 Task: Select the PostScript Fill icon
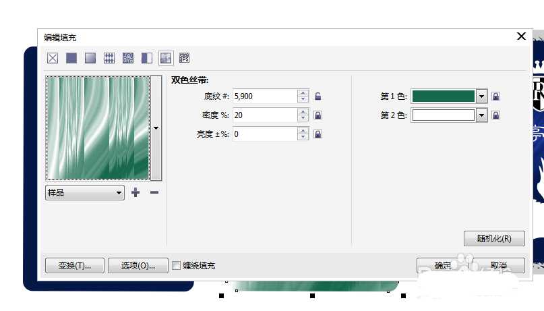point(184,59)
